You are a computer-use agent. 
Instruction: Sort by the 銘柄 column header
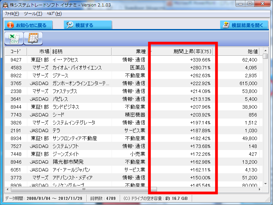click(81, 52)
